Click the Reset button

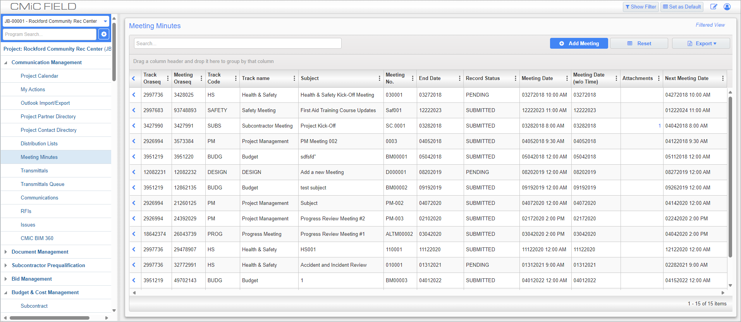(x=639, y=43)
